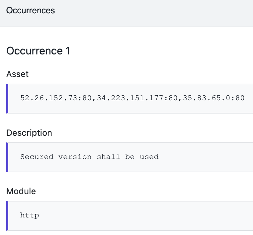
Task: Select the Occurrence 1 heading
Action: [x=38, y=51]
